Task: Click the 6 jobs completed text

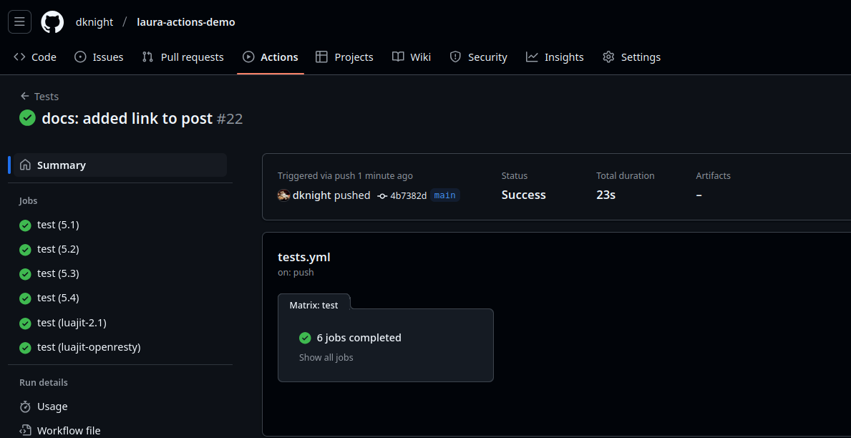Action: pyautogui.click(x=359, y=338)
